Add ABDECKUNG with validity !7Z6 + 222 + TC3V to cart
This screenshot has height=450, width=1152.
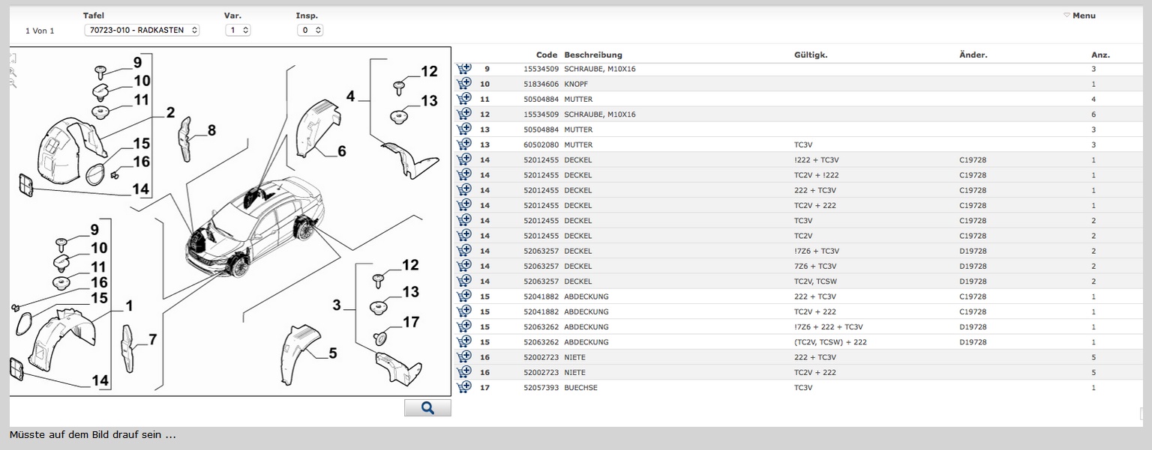tap(463, 326)
